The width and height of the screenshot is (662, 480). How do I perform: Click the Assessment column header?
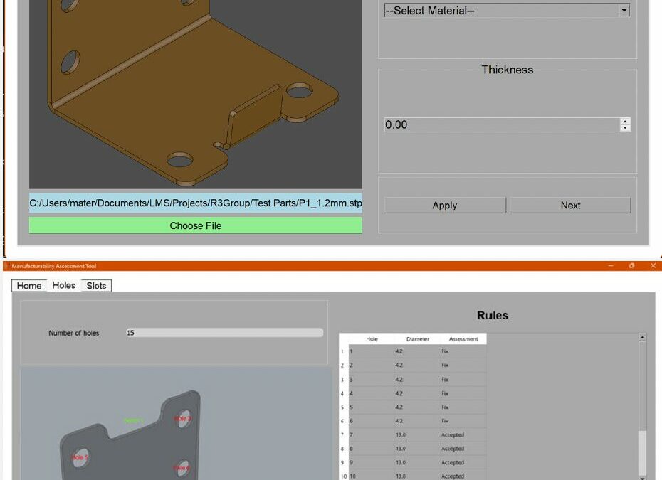coord(463,339)
